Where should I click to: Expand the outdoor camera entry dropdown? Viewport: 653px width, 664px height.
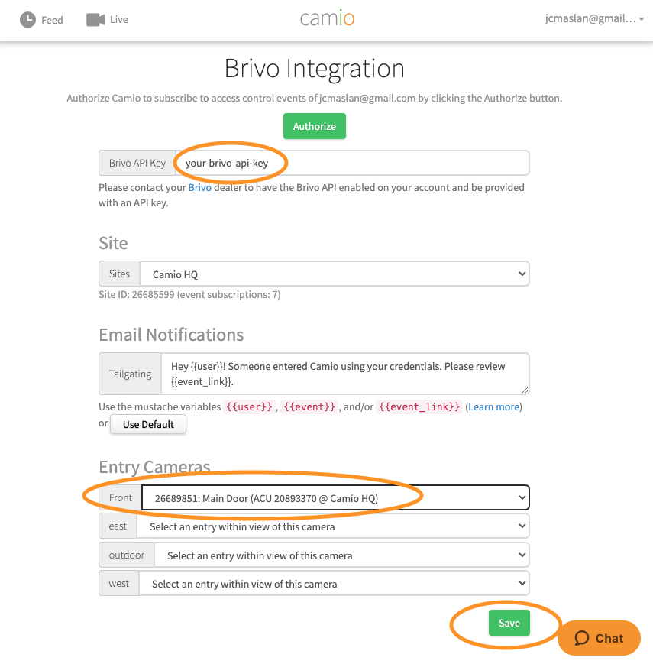(341, 555)
